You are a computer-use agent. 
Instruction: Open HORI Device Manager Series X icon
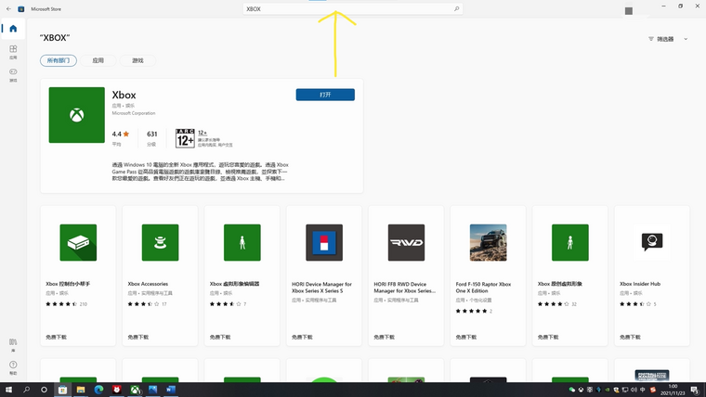(323, 242)
